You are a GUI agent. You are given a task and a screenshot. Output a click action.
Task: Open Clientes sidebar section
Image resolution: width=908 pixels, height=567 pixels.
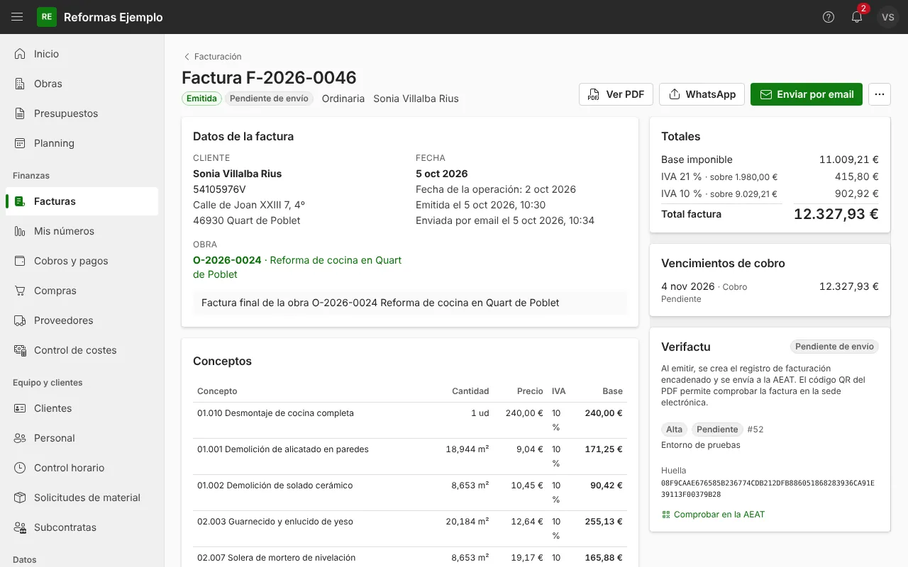pos(82,408)
